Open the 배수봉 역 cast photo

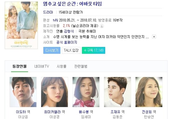(x=86, y=92)
